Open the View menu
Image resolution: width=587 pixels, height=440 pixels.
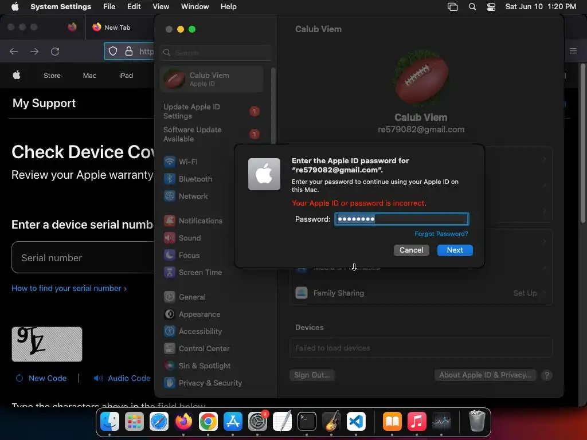(x=161, y=7)
